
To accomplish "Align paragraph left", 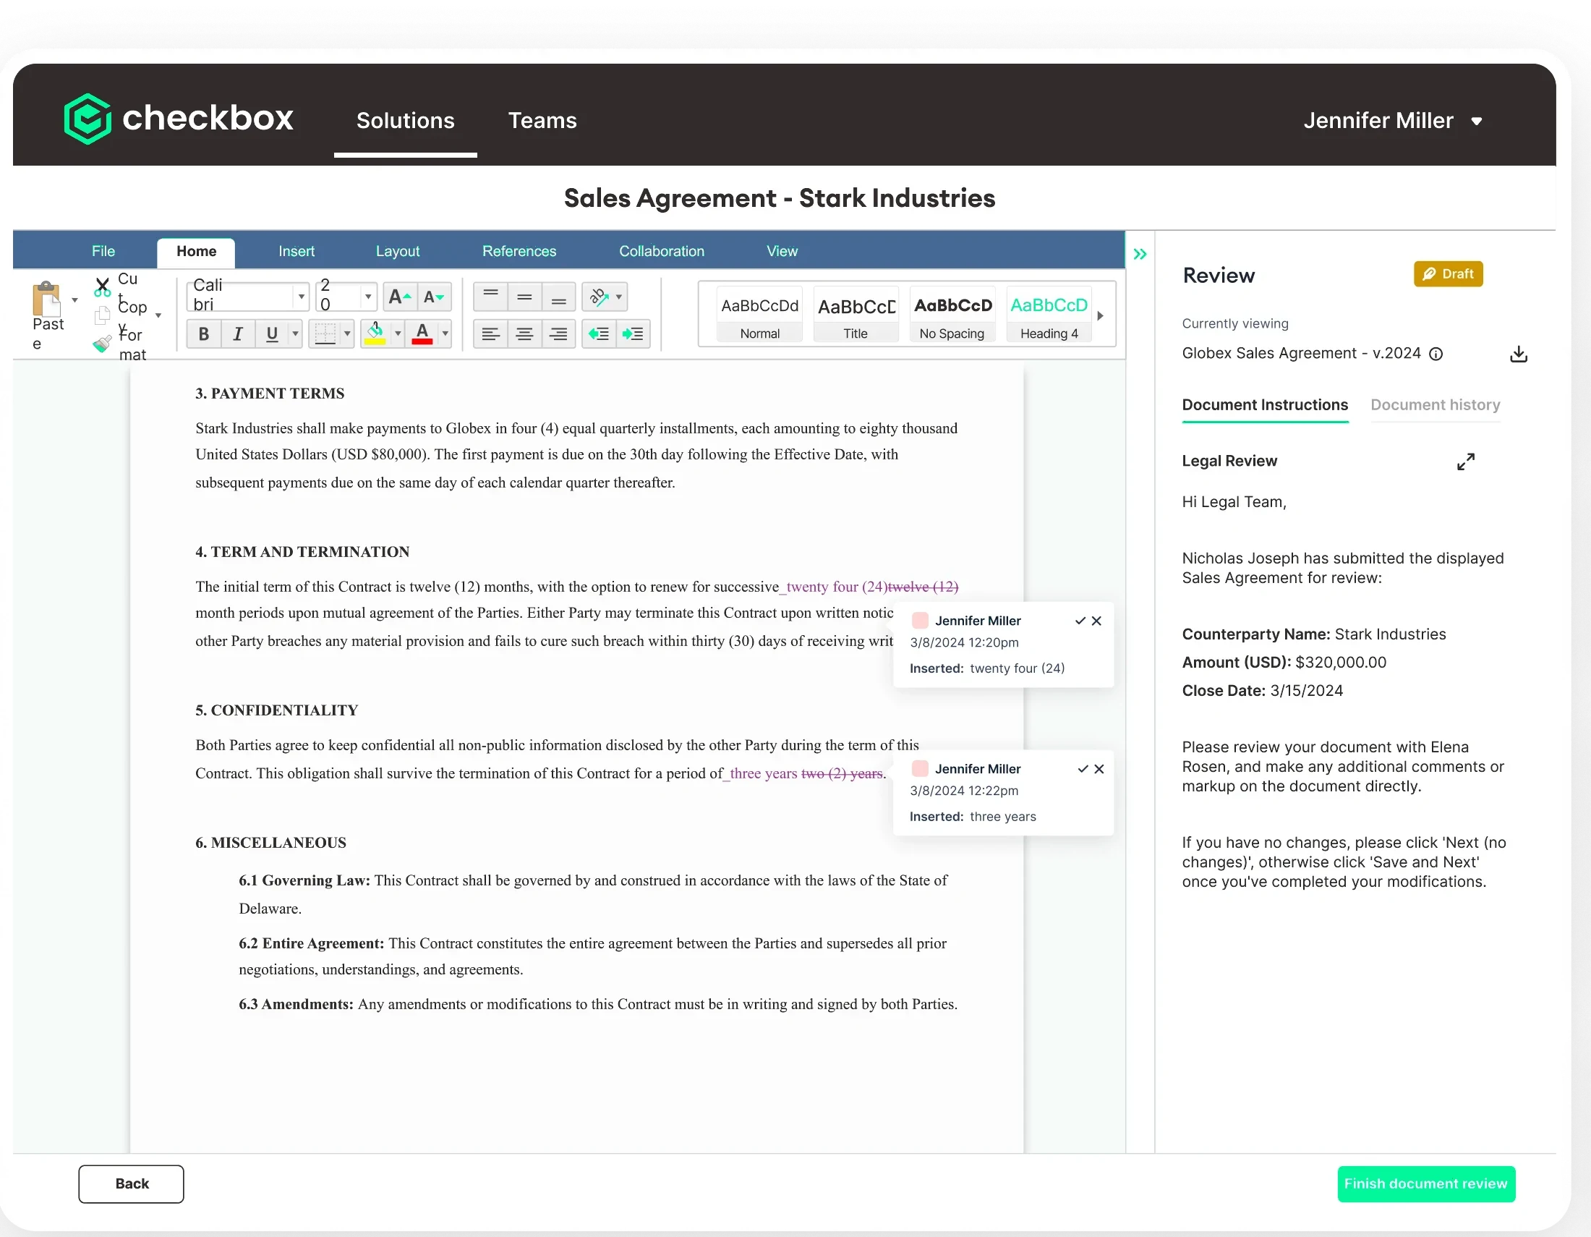I will [x=490, y=334].
